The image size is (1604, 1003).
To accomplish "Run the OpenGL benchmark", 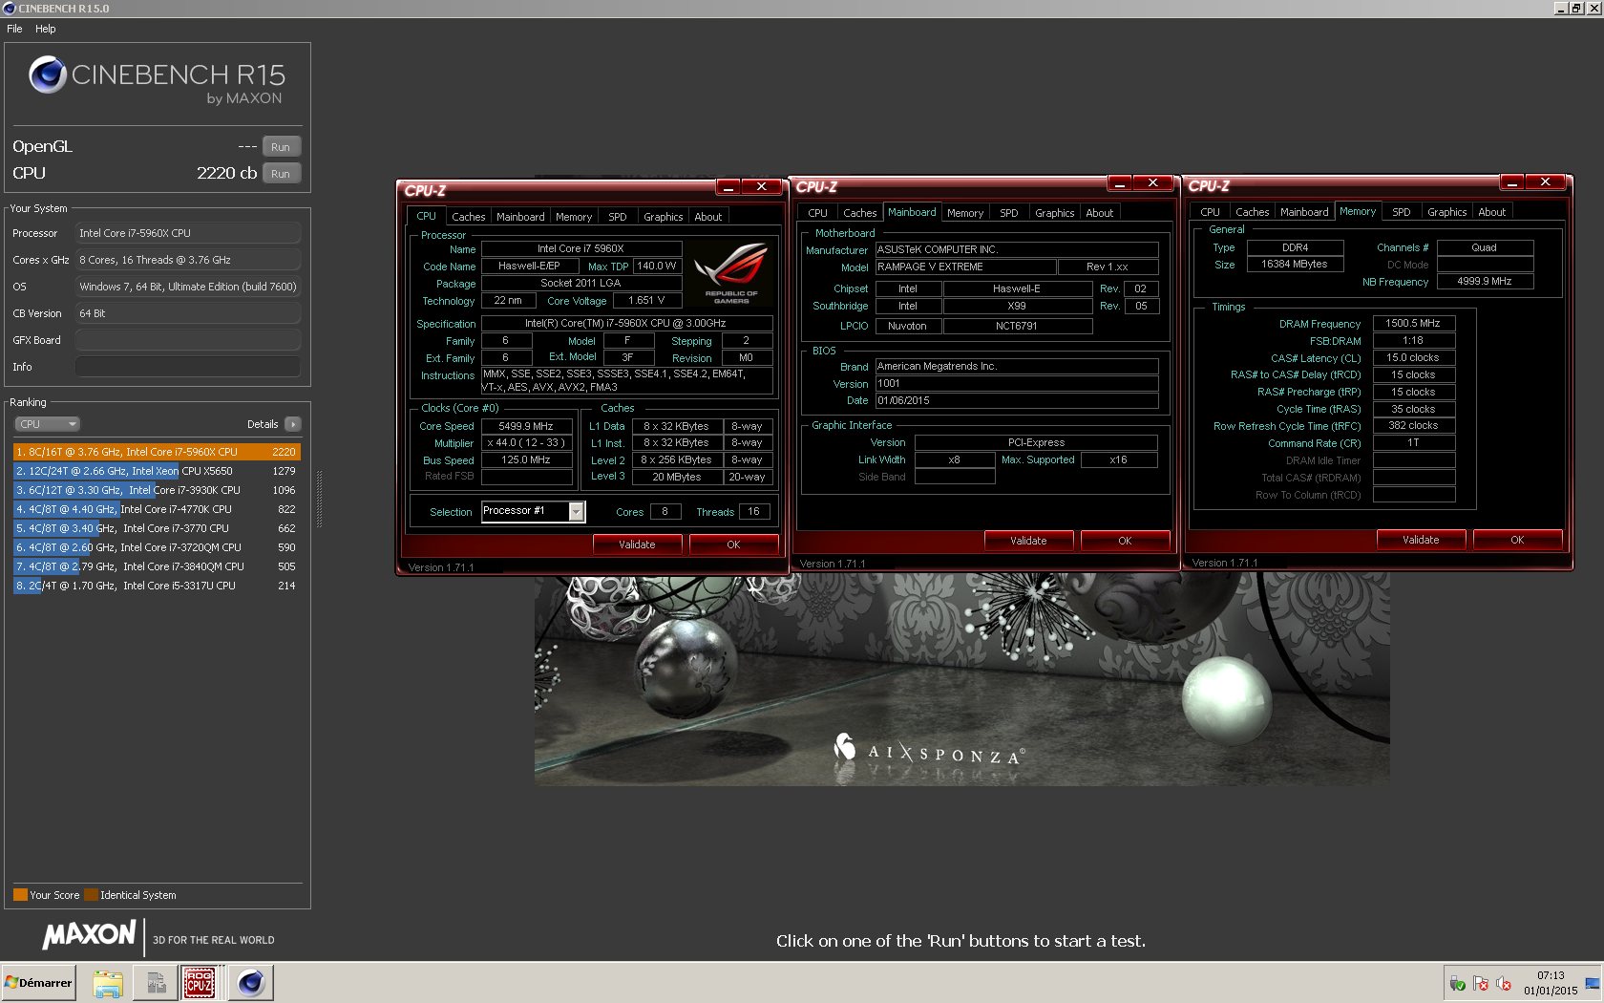I will coord(281,147).
